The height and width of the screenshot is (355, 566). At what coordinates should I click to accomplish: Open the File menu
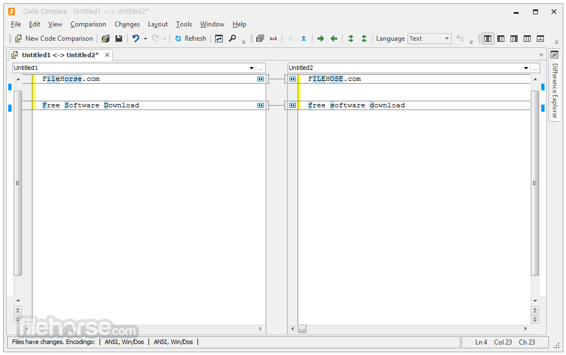tap(16, 24)
